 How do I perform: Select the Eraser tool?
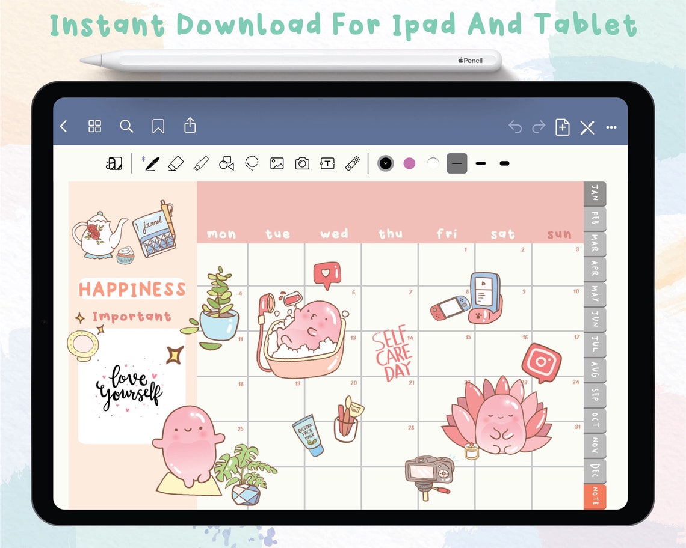point(176,163)
